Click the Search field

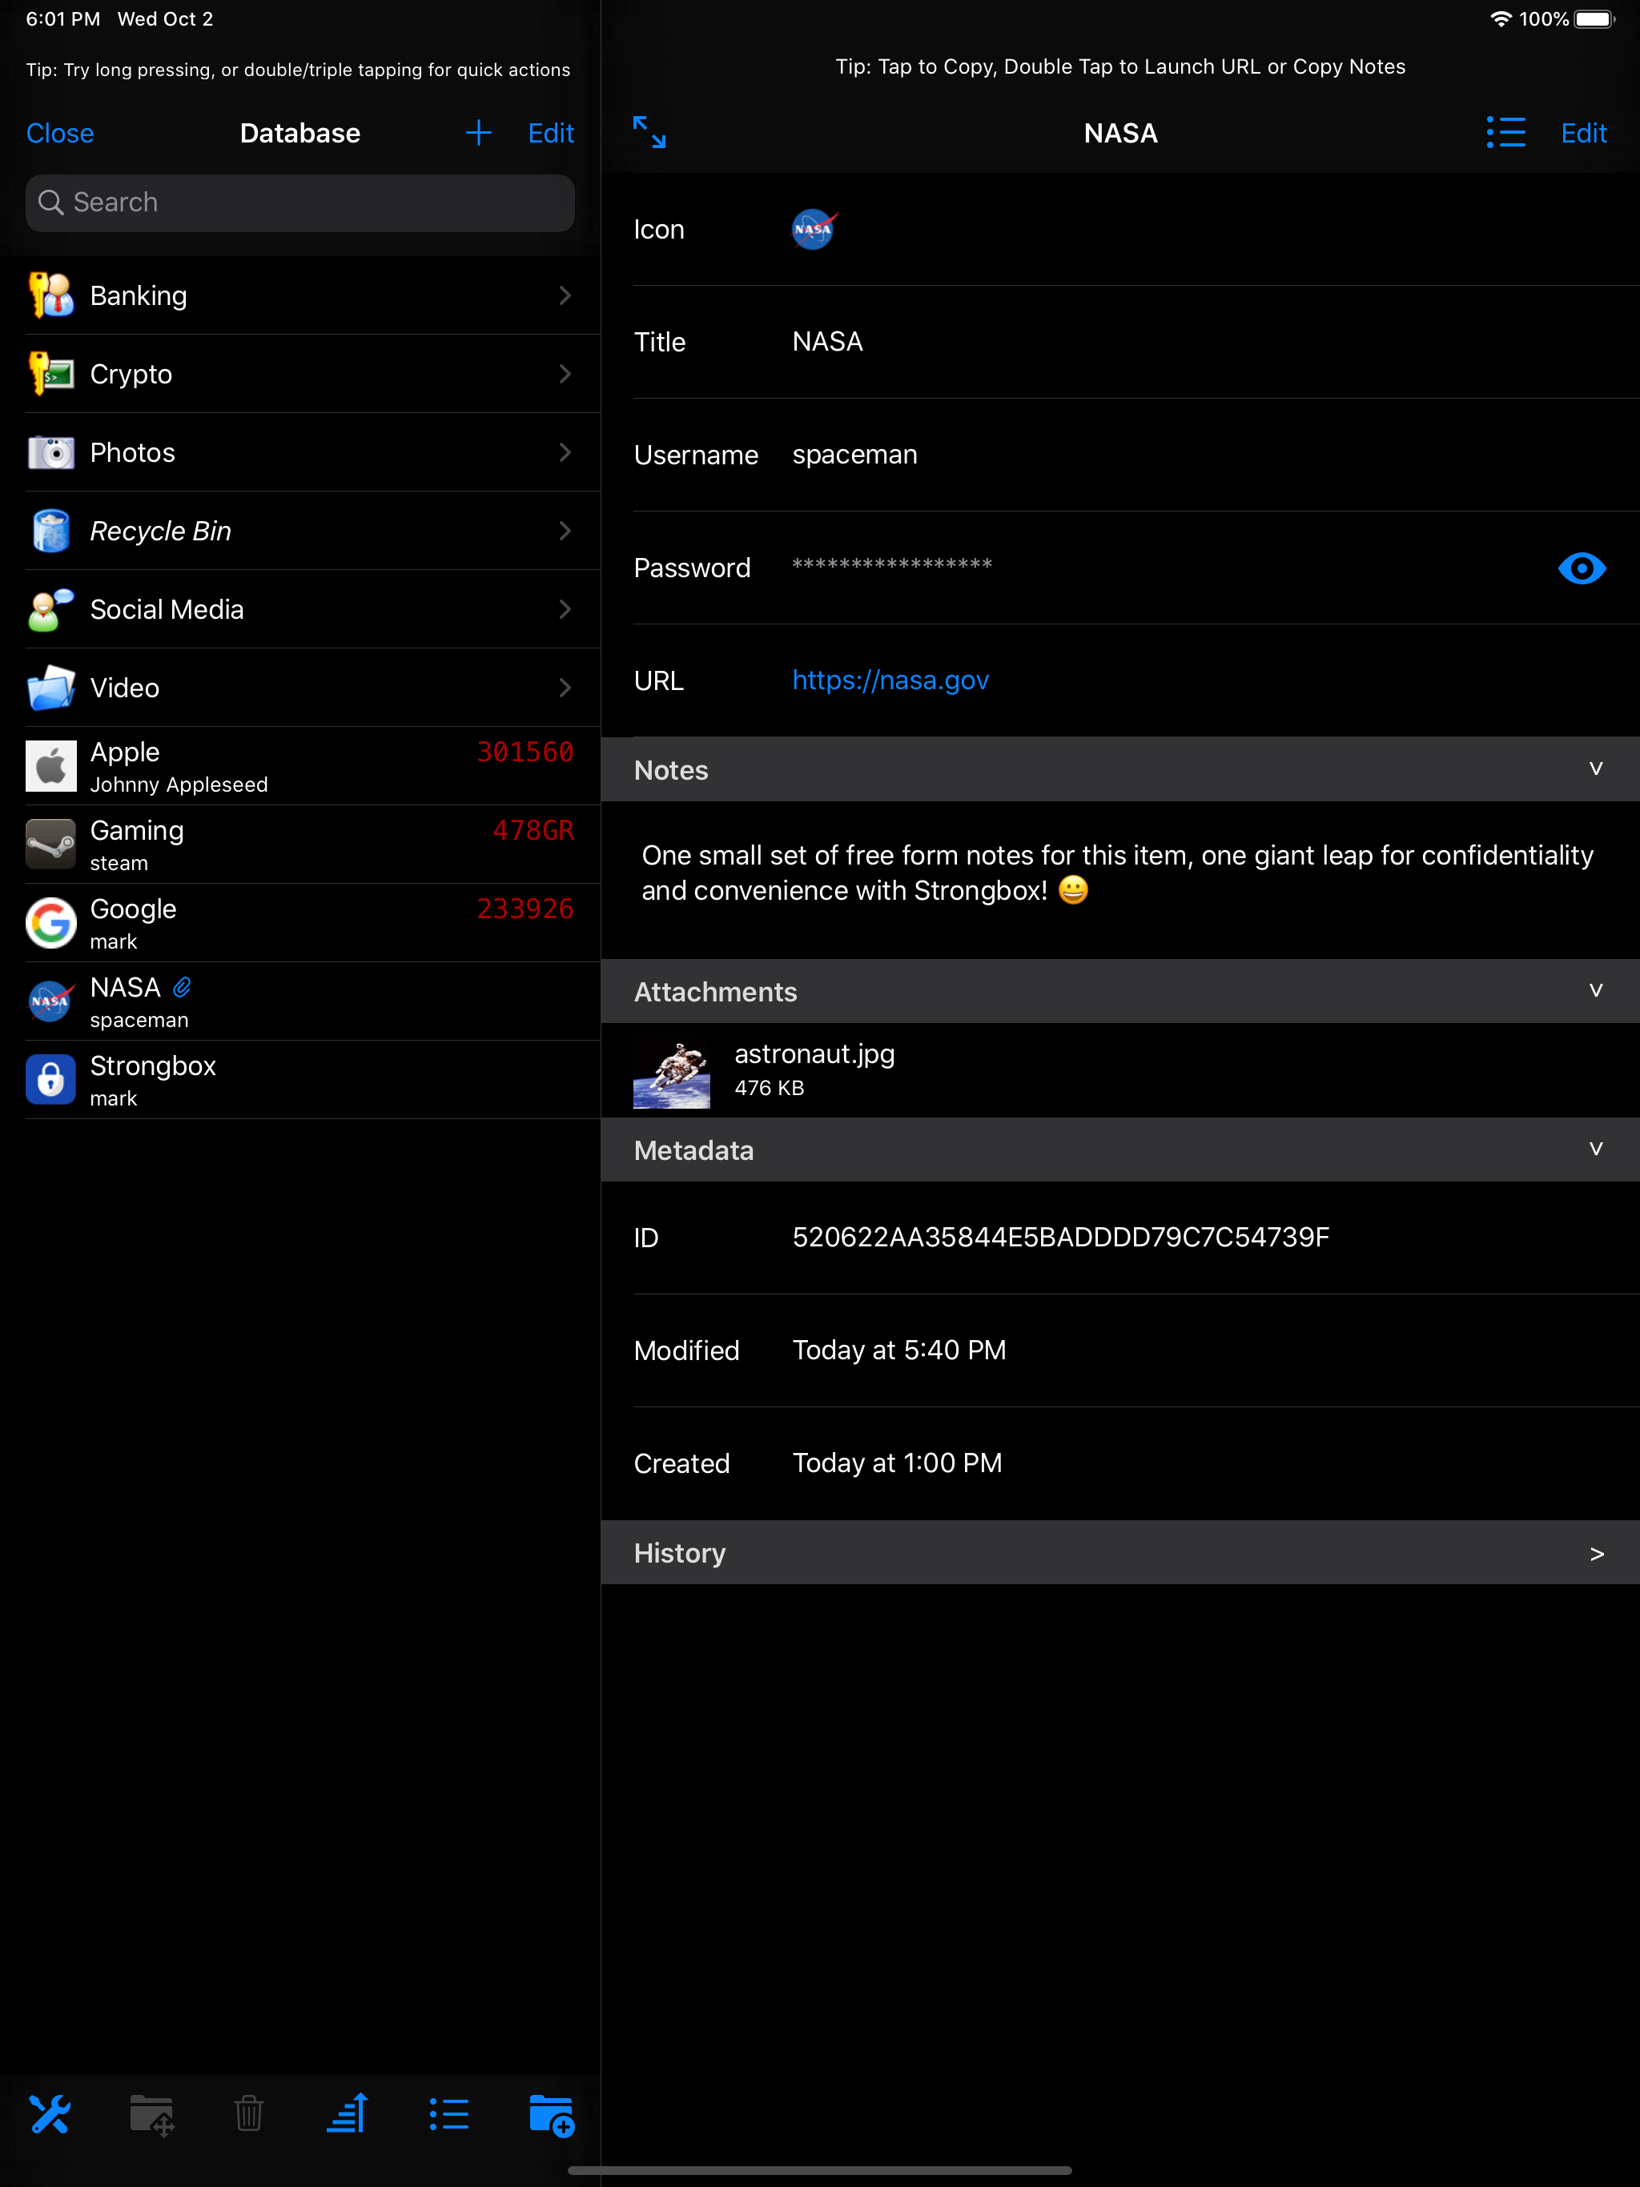tap(299, 203)
